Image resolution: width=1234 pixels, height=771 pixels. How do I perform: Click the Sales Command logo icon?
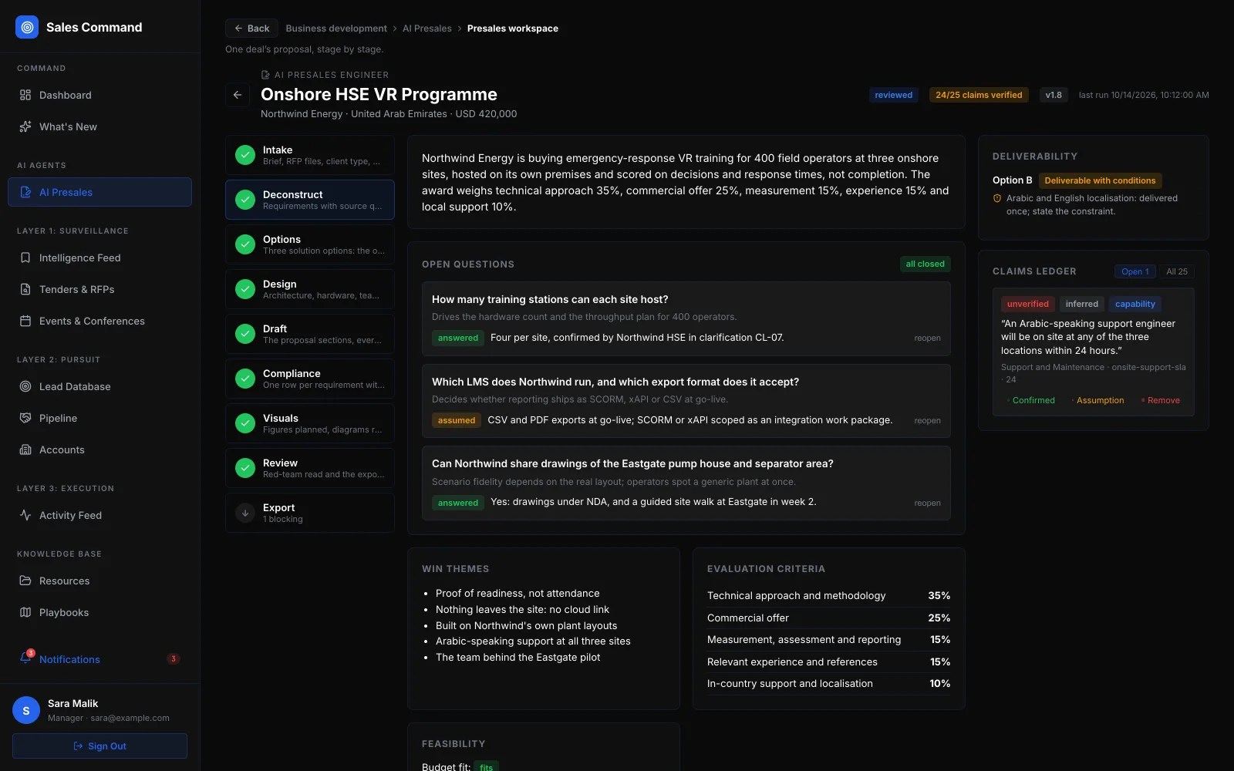pos(27,27)
